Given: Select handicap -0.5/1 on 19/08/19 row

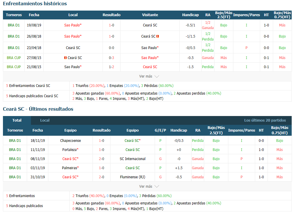Looking at the screenshot, I should point(190,25).
